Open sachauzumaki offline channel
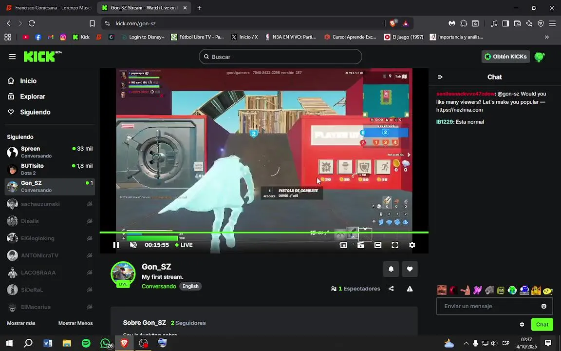This screenshot has height=351, width=561. (x=50, y=204)
